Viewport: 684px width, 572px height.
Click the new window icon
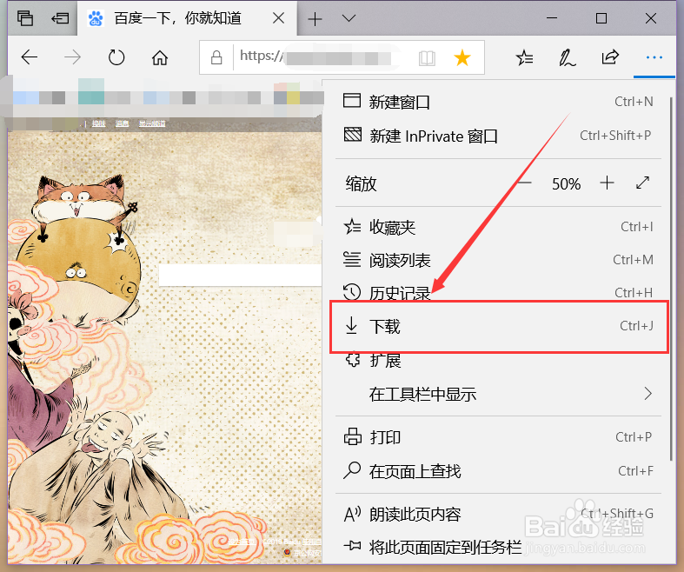tap(352, 100)
